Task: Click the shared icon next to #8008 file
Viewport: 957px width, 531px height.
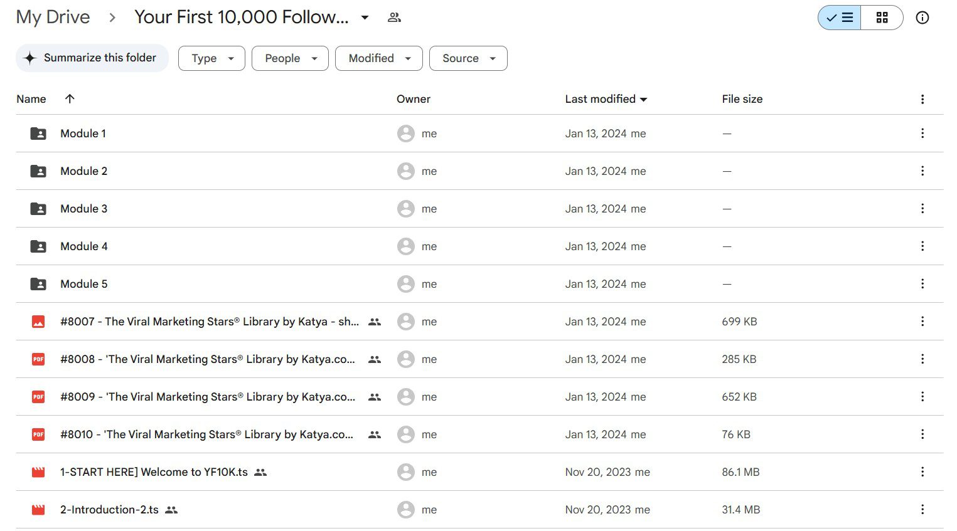Action: coord(375,359)
